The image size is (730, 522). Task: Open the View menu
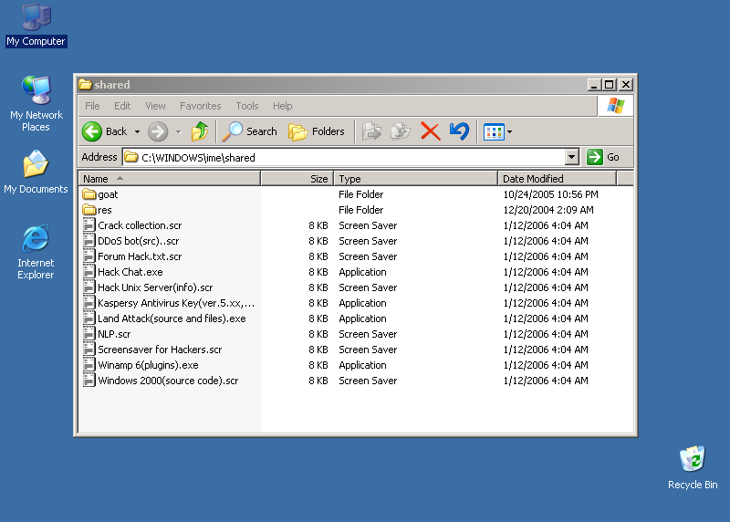(x=155, y=106)
